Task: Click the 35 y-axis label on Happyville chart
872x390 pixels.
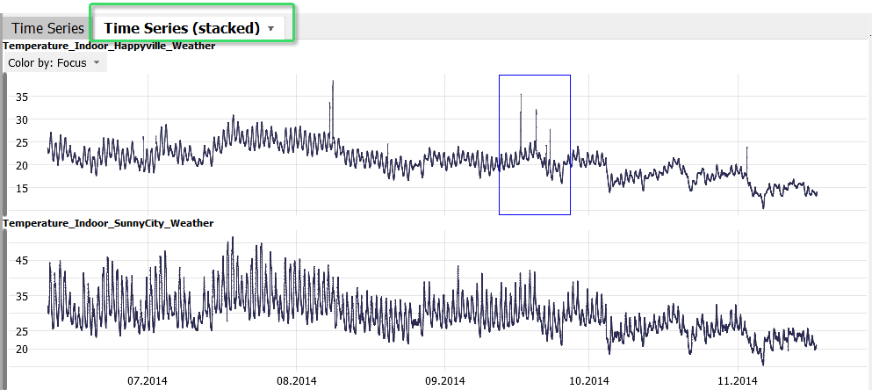Action: pos(23,97)
